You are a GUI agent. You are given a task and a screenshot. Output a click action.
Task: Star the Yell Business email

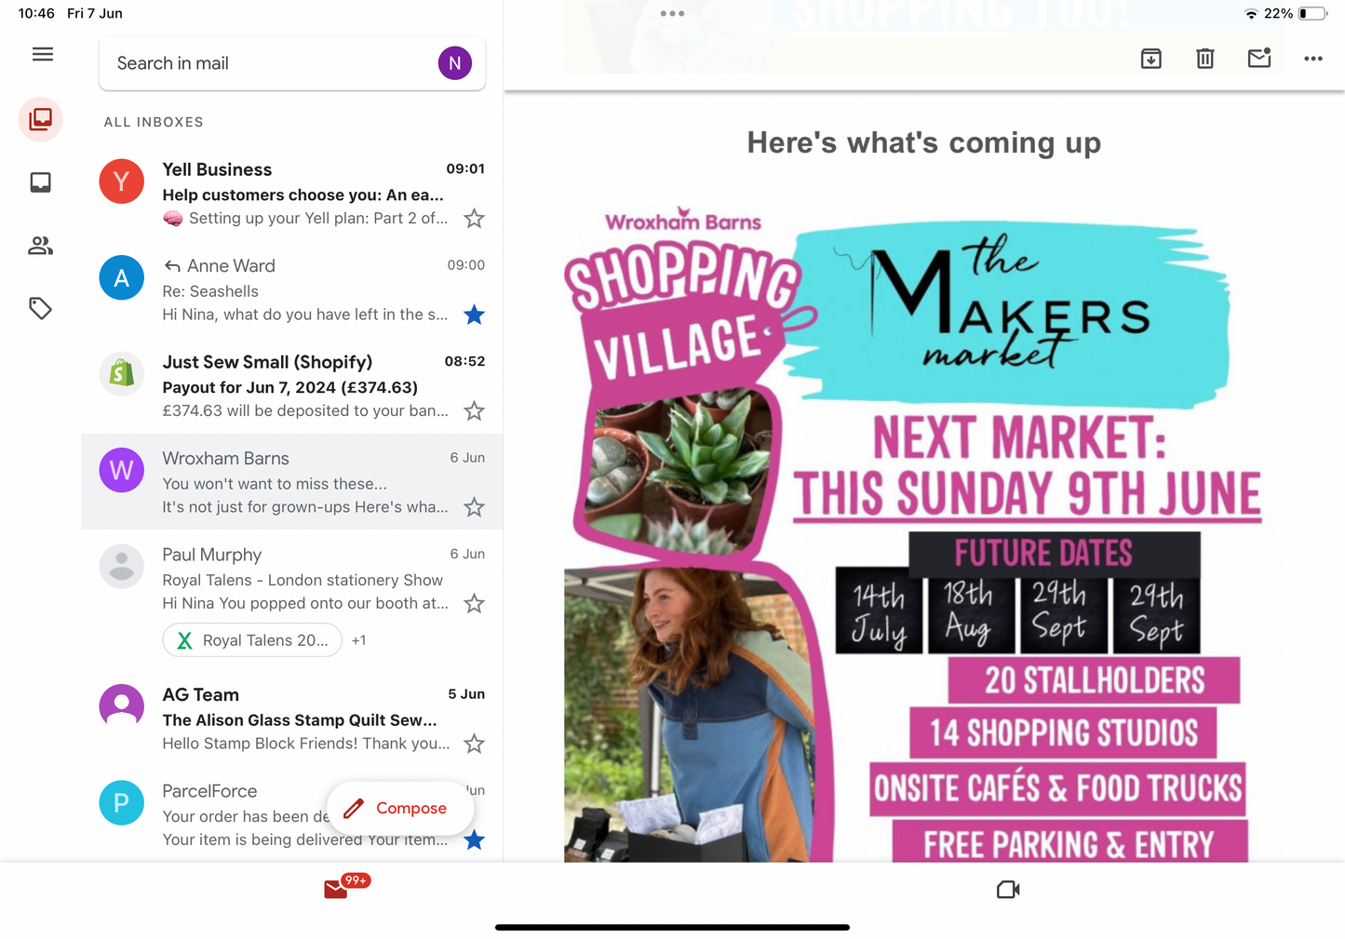[475, 219]
